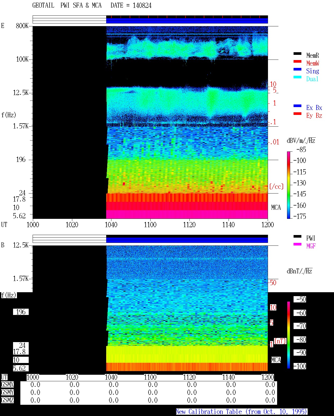Click the 1040 UT label under the E panel
334x416 pixels.
[111, 225]
